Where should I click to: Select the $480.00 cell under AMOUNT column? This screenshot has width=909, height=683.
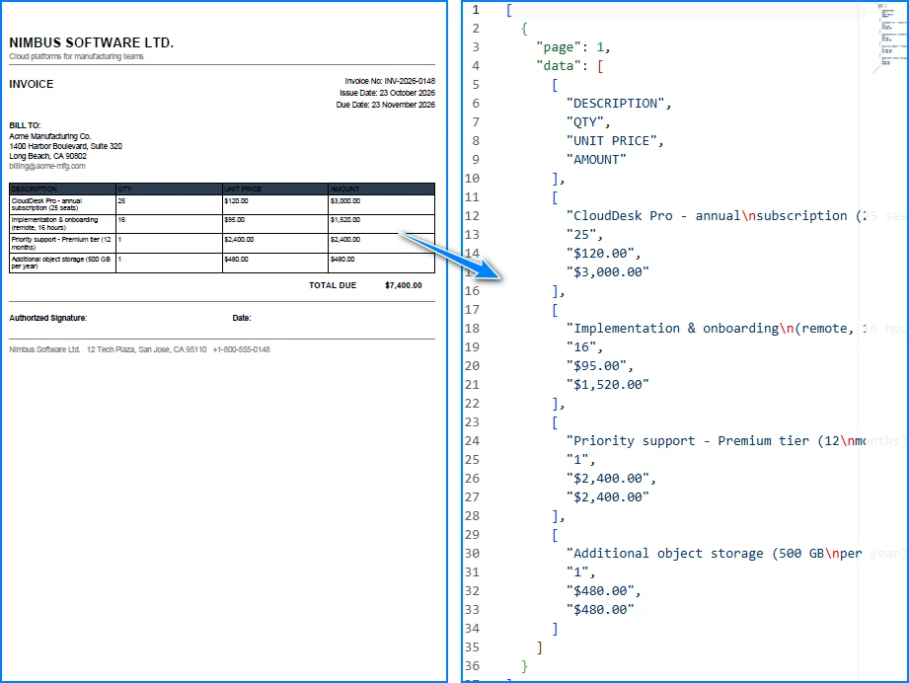pos(381,264)
